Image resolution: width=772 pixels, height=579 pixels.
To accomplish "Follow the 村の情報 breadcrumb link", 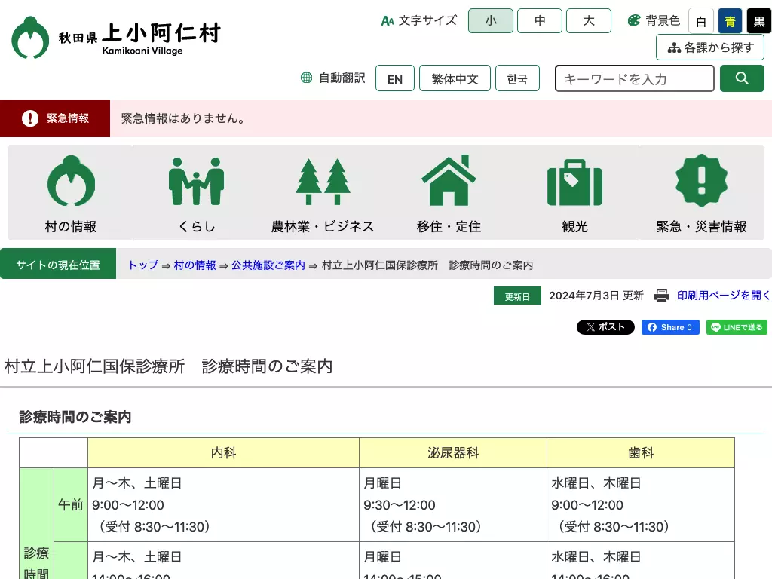I will click(x=195, y=265).
